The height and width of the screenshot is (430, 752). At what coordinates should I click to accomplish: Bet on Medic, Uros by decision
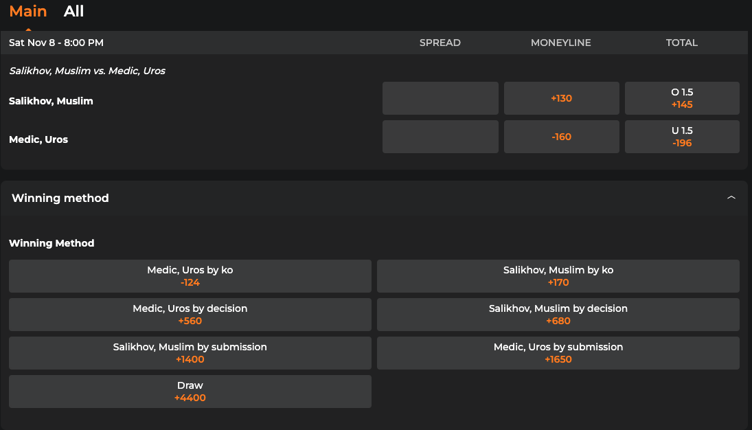click(190, 315)
